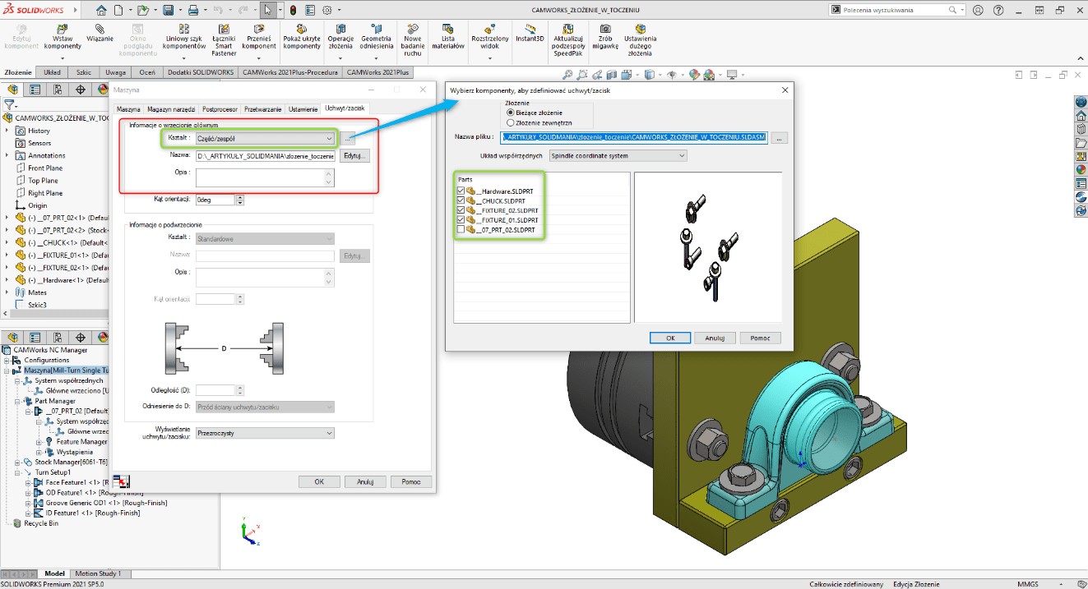Switch to the Postprocesor tab
Viewport: 1088px width, 589px height.
(220, 108)
